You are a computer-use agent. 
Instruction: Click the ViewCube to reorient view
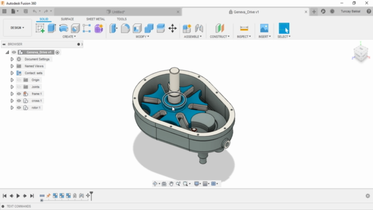pyautogui.click(x=361, y=53)
